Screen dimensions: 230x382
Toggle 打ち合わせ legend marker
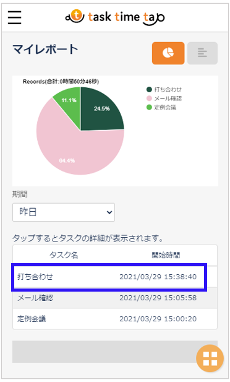(x=149, y=90)
